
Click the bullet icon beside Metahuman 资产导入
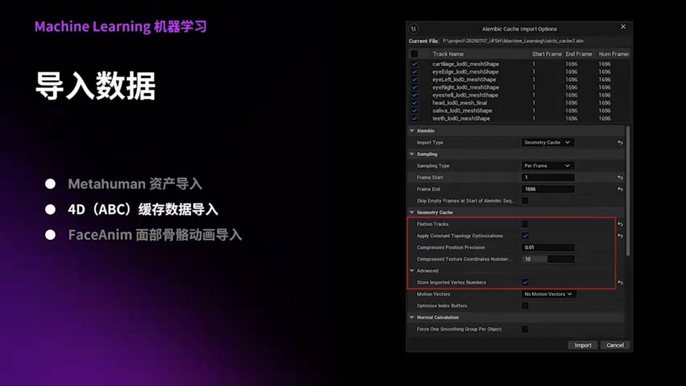tap(50, 184)
